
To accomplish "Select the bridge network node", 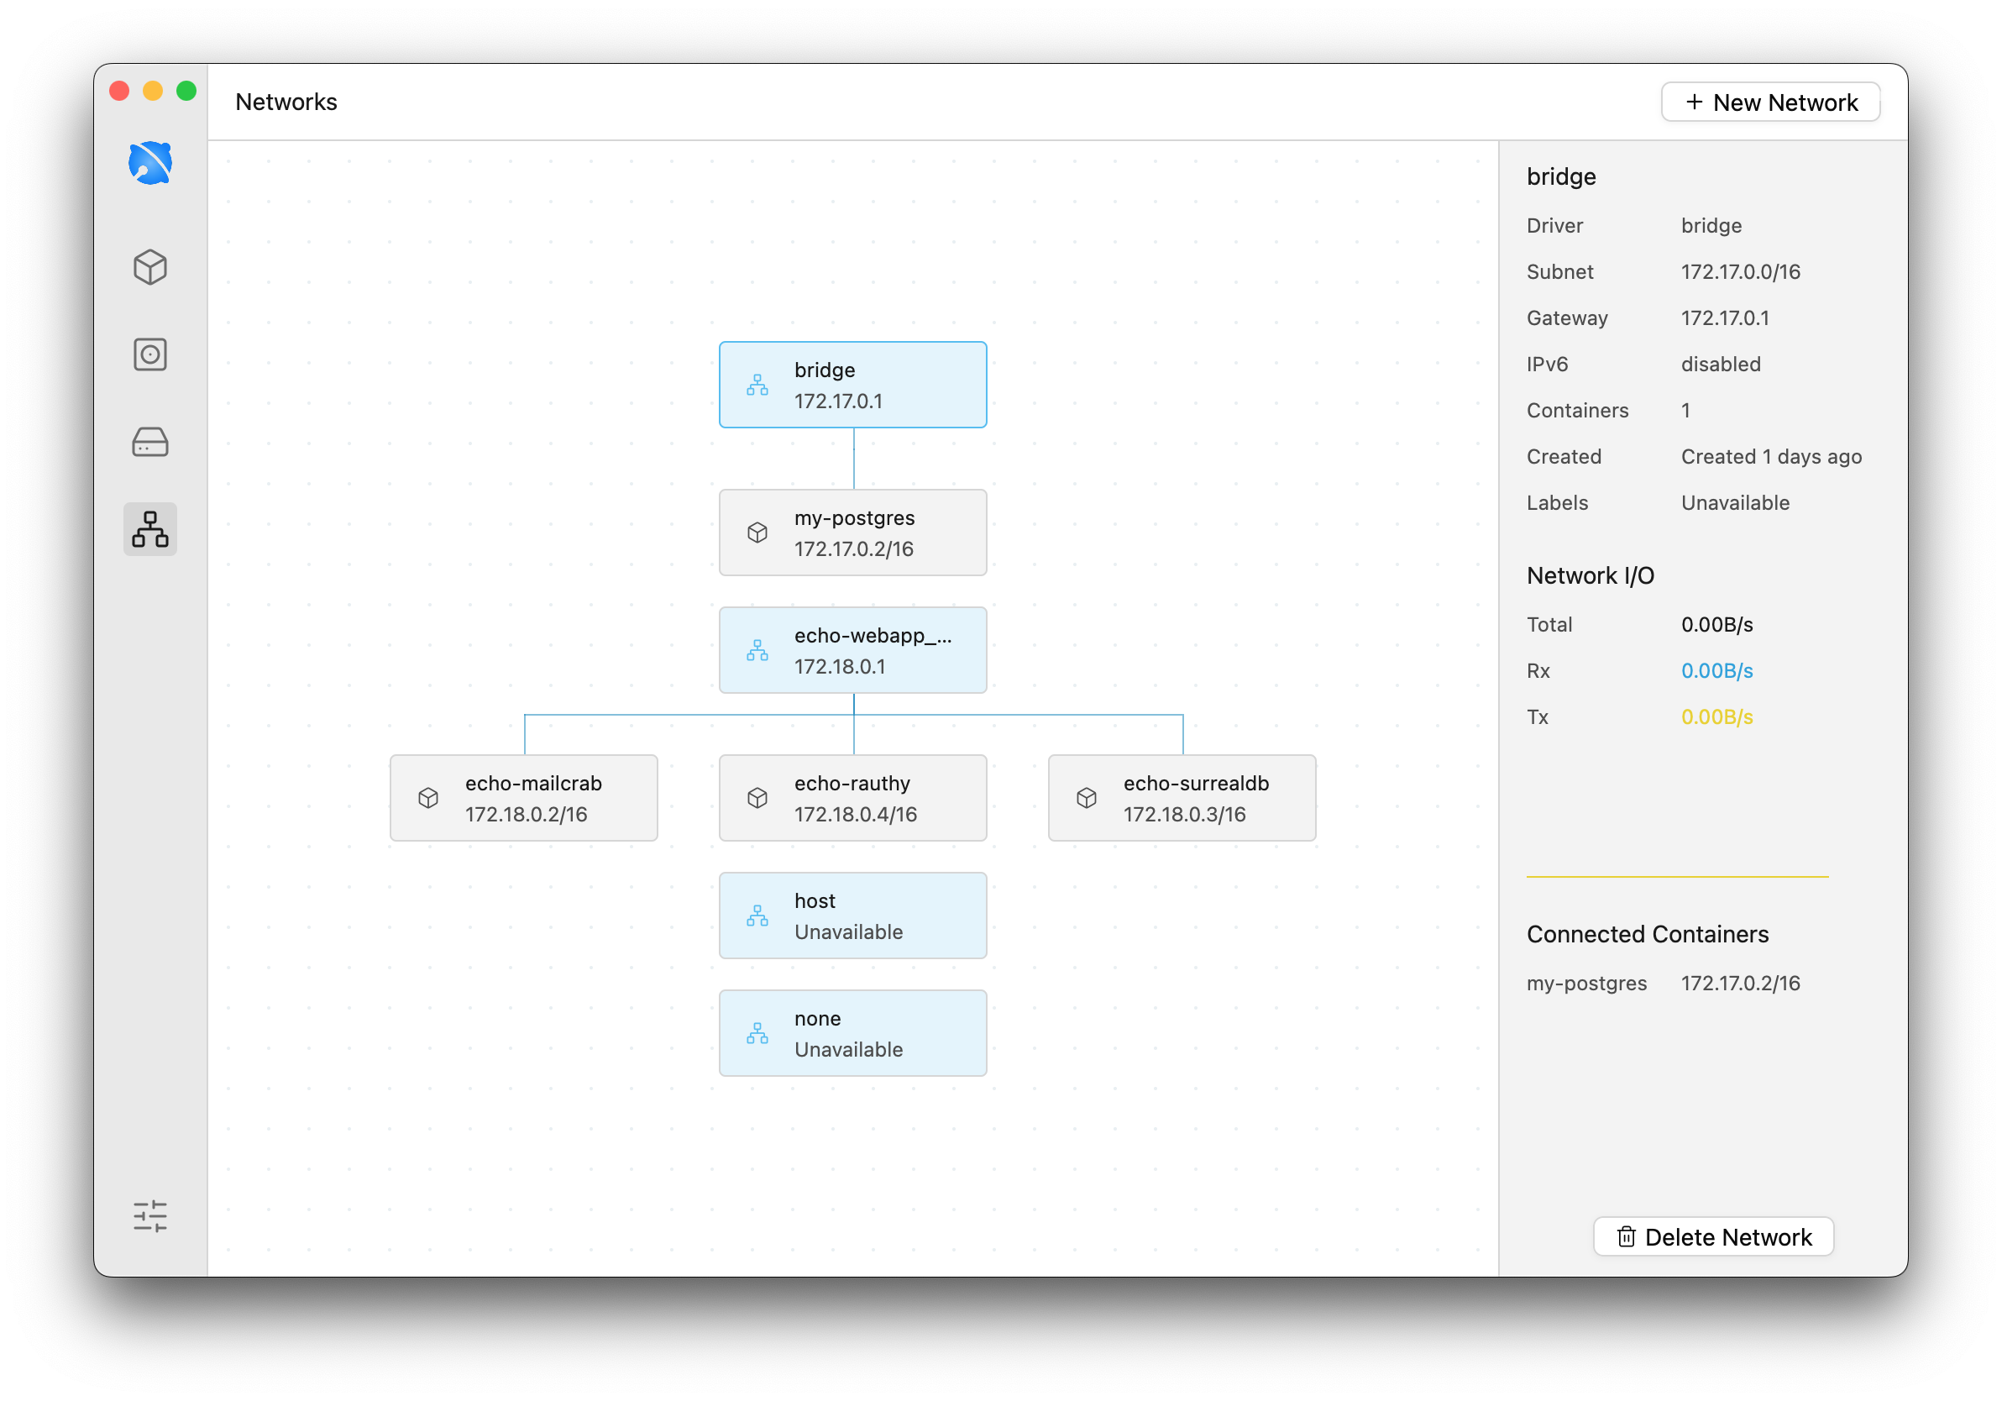I will [x=852, y=385].
